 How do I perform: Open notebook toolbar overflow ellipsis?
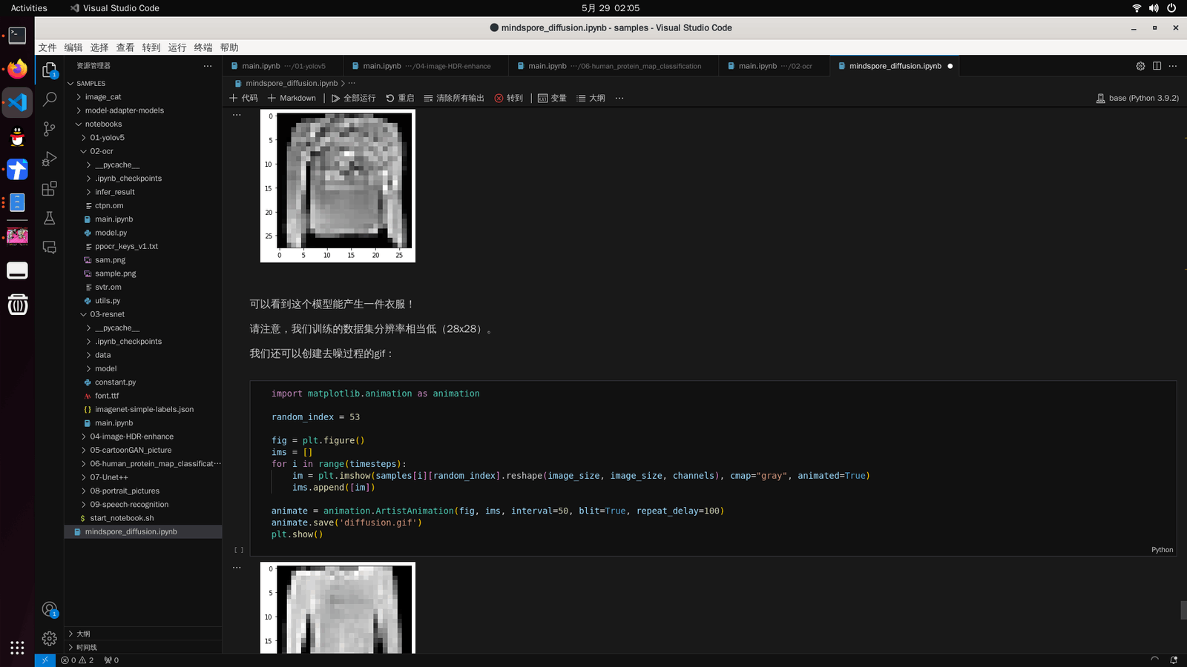click(619, 98)
